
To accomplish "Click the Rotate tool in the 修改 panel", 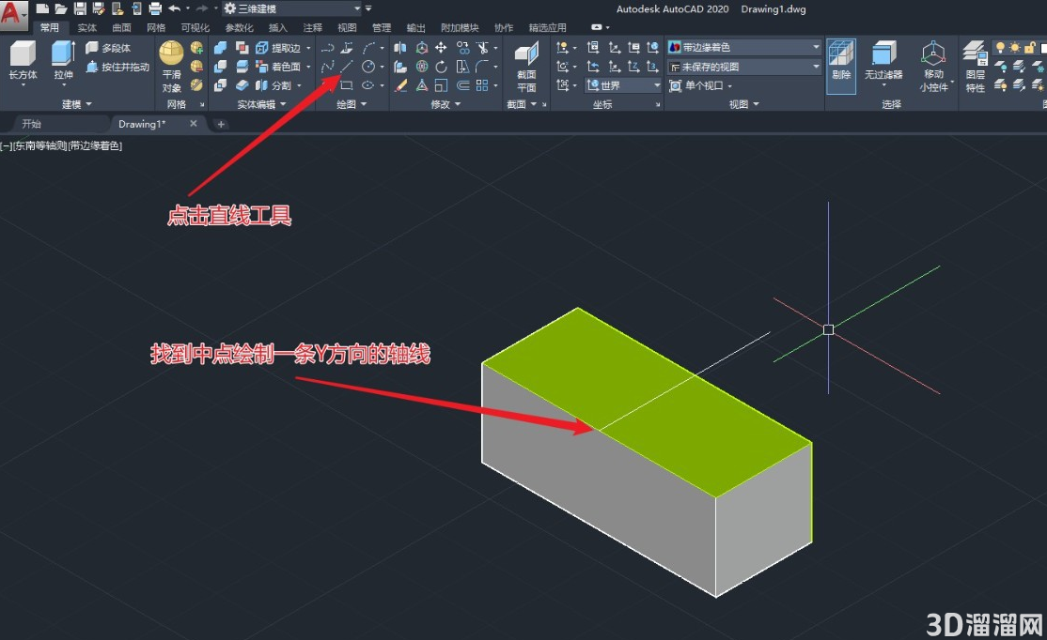I will [441, 67].
